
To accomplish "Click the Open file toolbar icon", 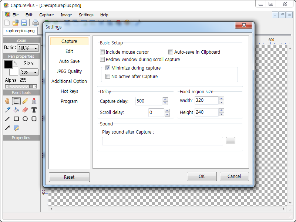I will click(16, 23).
